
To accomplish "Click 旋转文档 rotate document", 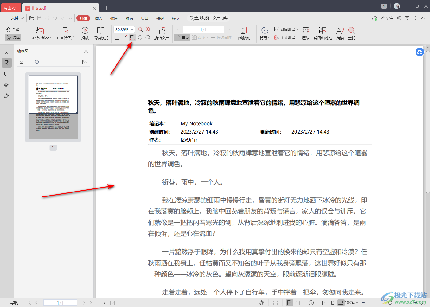I will (x=162, y=33).
